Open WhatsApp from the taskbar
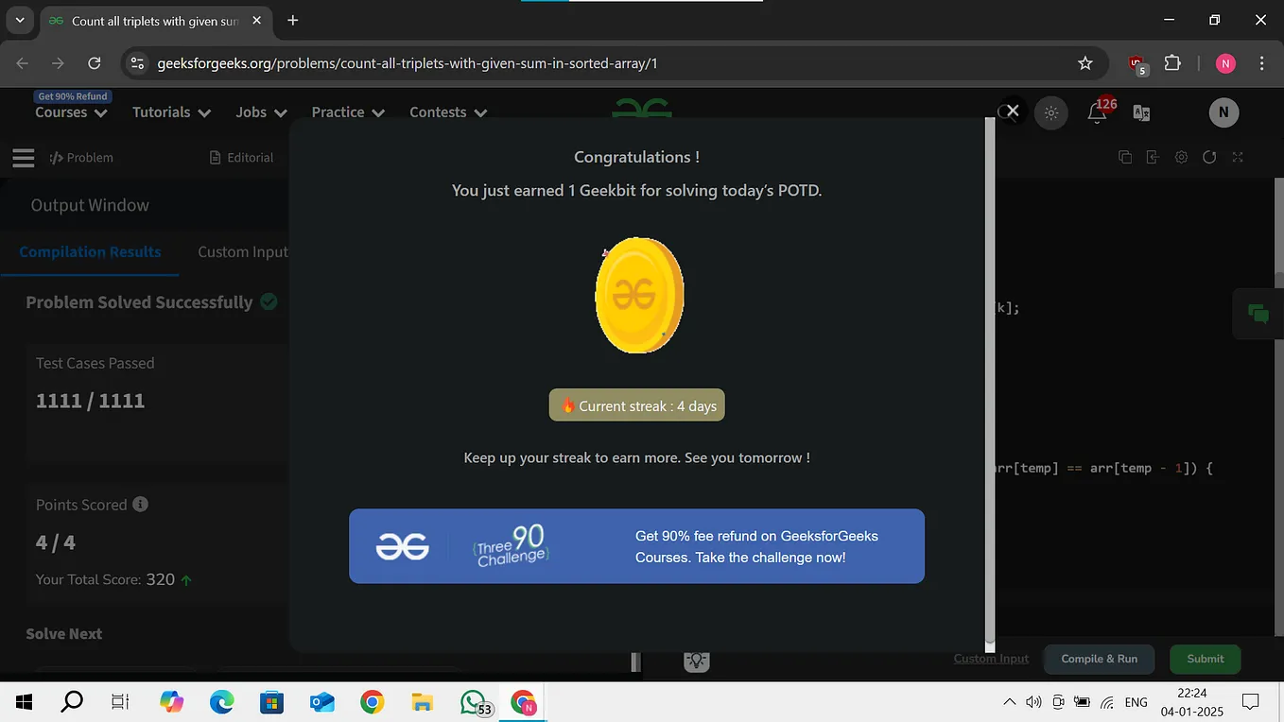 471,701
